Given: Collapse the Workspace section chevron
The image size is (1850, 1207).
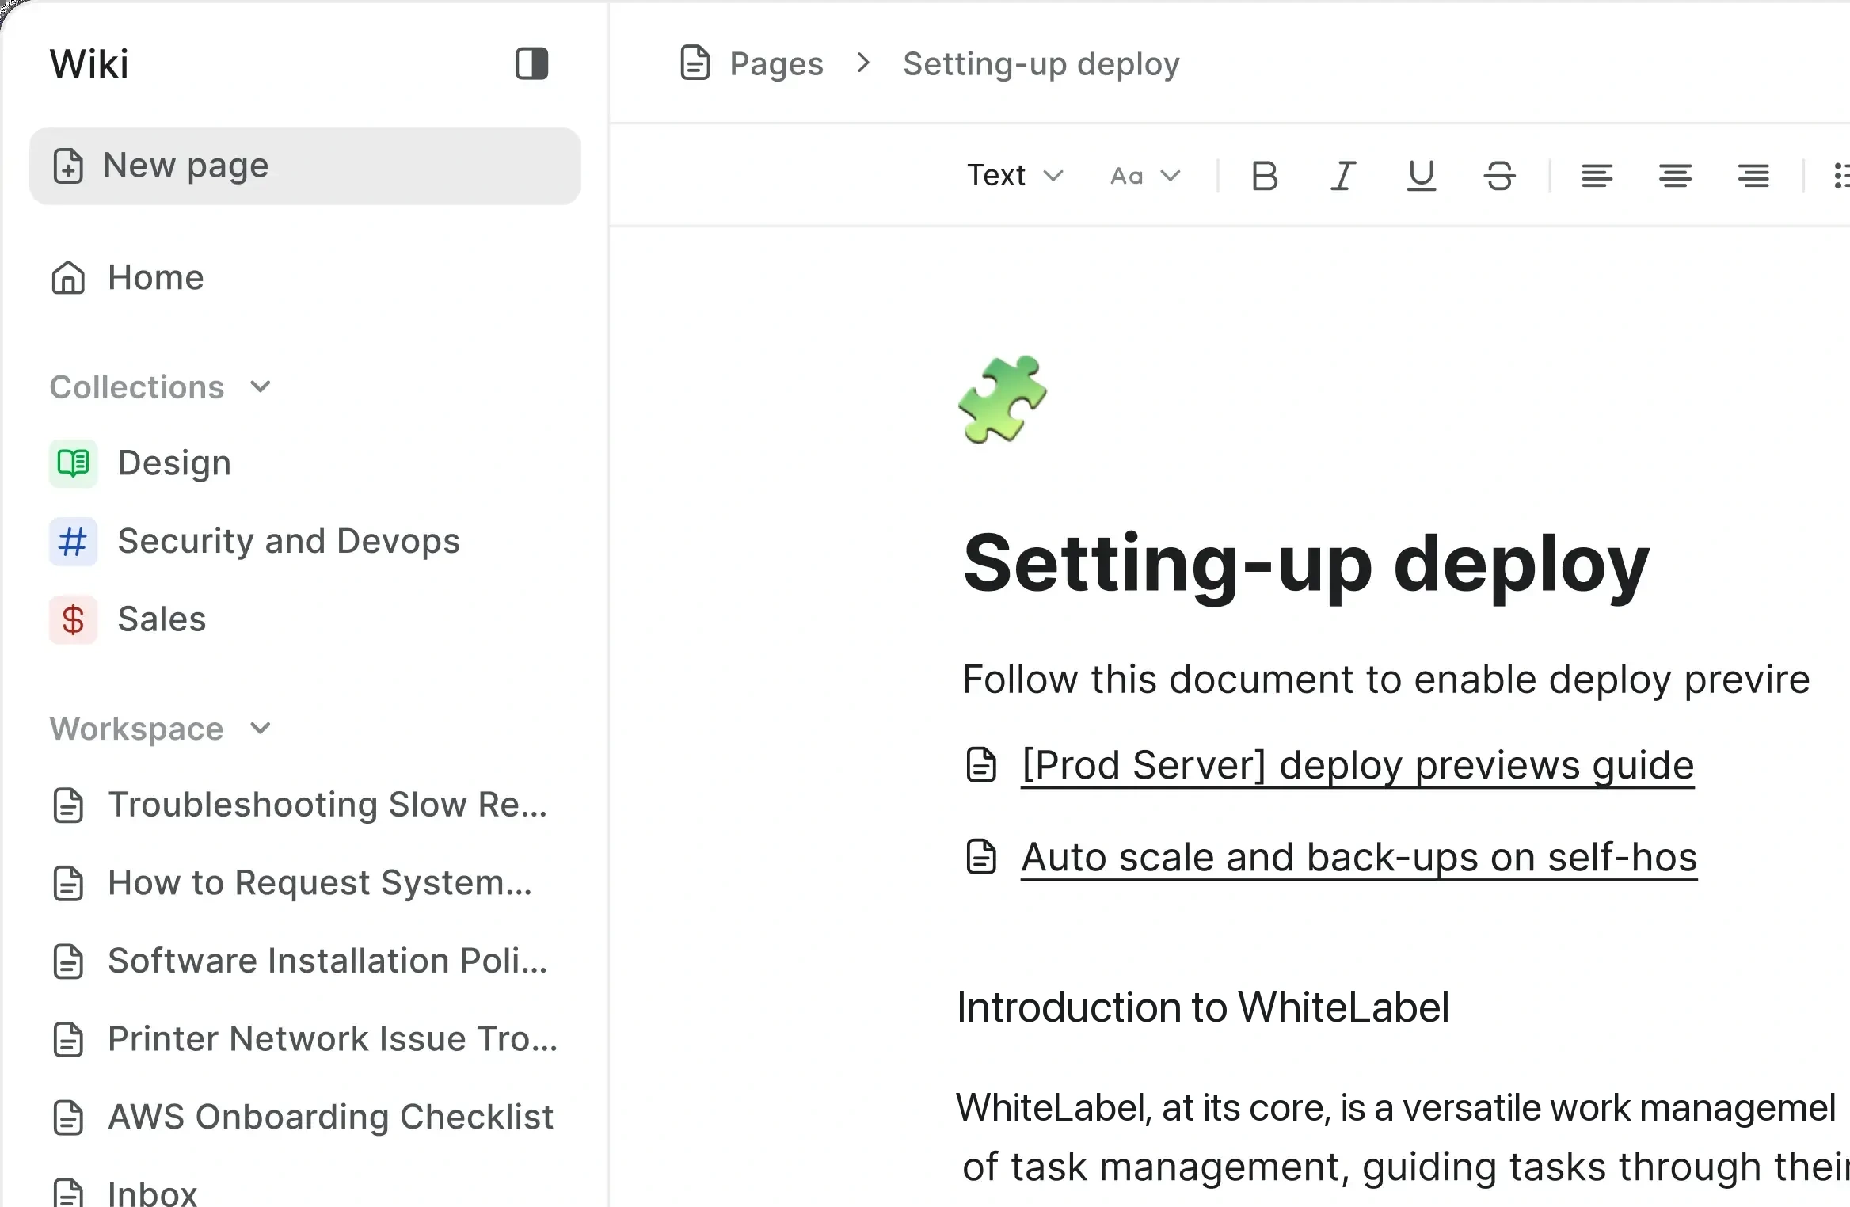Looking at the screenshot, I should point(261,728).
